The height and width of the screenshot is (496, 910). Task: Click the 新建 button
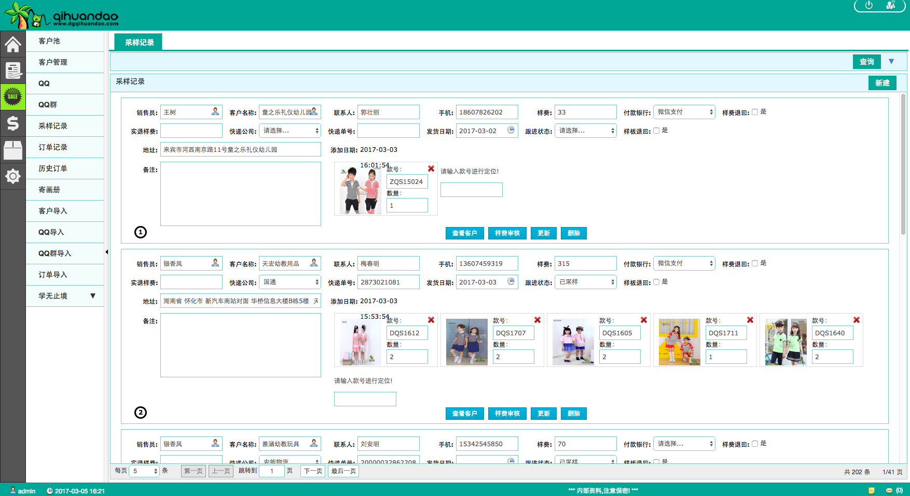882,83
